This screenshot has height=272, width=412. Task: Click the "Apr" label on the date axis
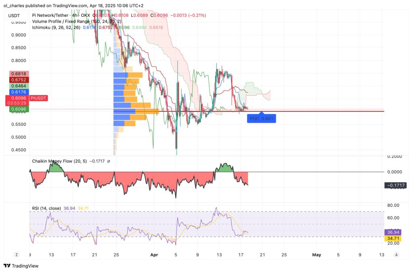154,255
